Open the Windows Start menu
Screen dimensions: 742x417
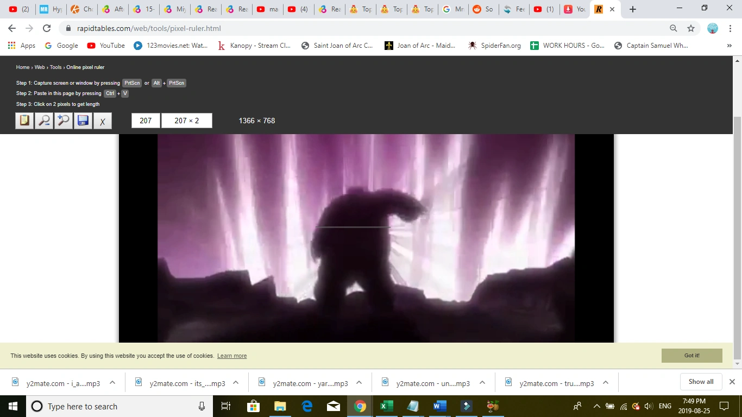(12, 406)
